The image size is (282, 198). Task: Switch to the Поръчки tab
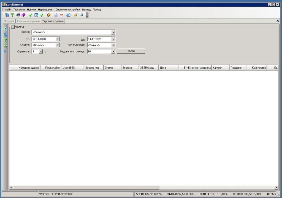pyautogui.click(x=9, y=21)
